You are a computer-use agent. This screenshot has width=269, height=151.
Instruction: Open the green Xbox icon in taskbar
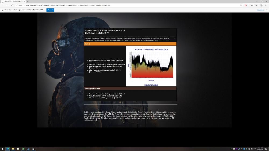pyautogui.click(x=23, y=149)
